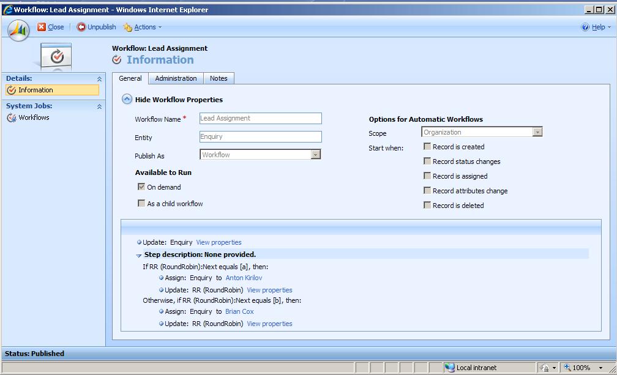
Task: Switch to the General tab
Action: coord(130,78)
